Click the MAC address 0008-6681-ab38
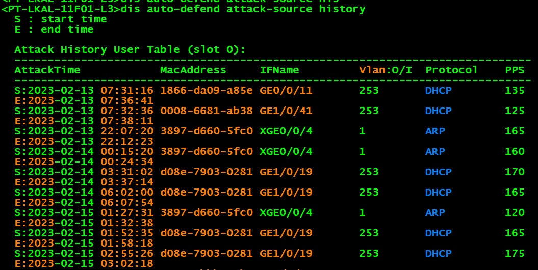 206,111
